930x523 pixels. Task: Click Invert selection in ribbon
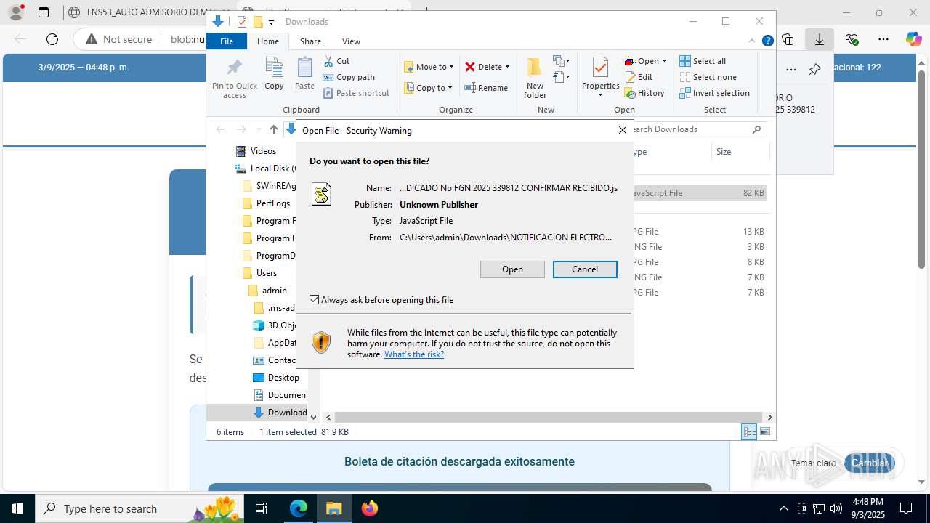[714, 93]
